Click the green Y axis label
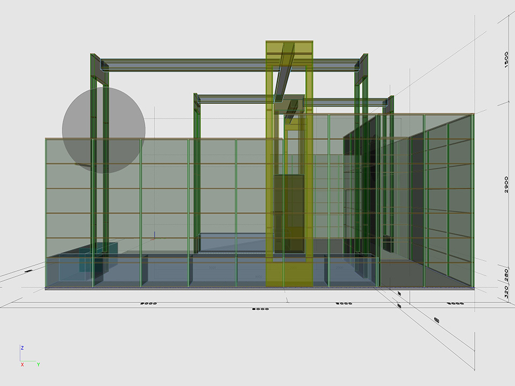This screenshot has height=386, width=515. (x=38, y=365)
